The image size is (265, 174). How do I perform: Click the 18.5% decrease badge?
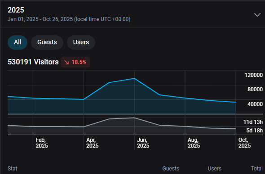point(75,62)
